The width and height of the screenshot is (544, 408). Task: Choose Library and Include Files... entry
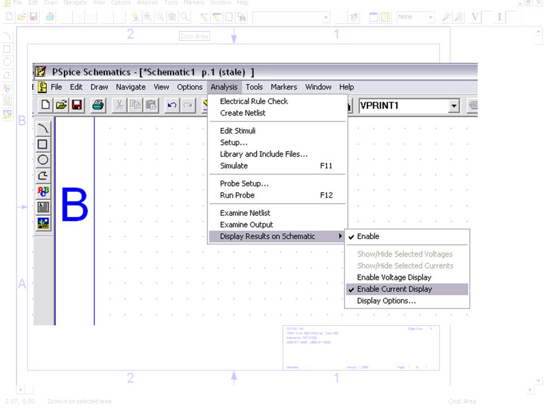click(x=277, y=154)
